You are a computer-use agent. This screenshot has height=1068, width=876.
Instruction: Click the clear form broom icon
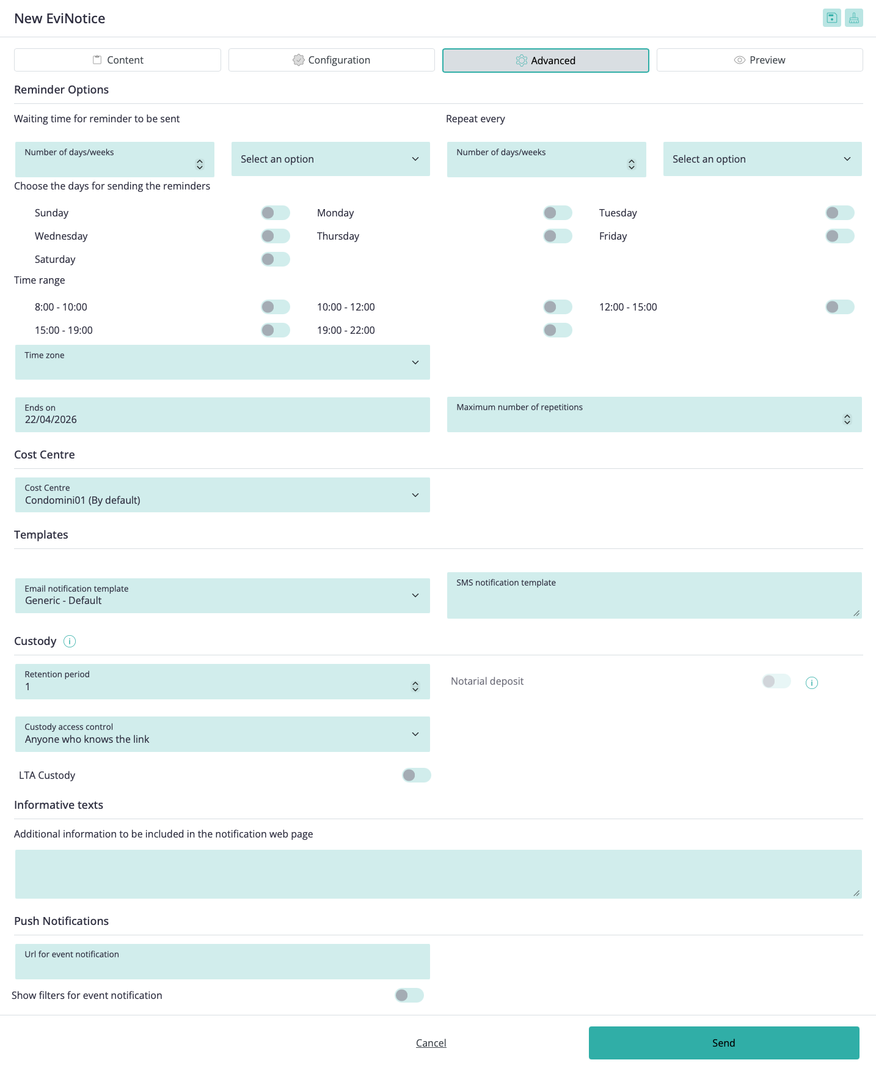click(853, 18)
